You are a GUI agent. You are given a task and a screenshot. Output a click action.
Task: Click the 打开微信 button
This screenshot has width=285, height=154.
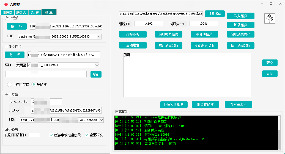point(215,14)
